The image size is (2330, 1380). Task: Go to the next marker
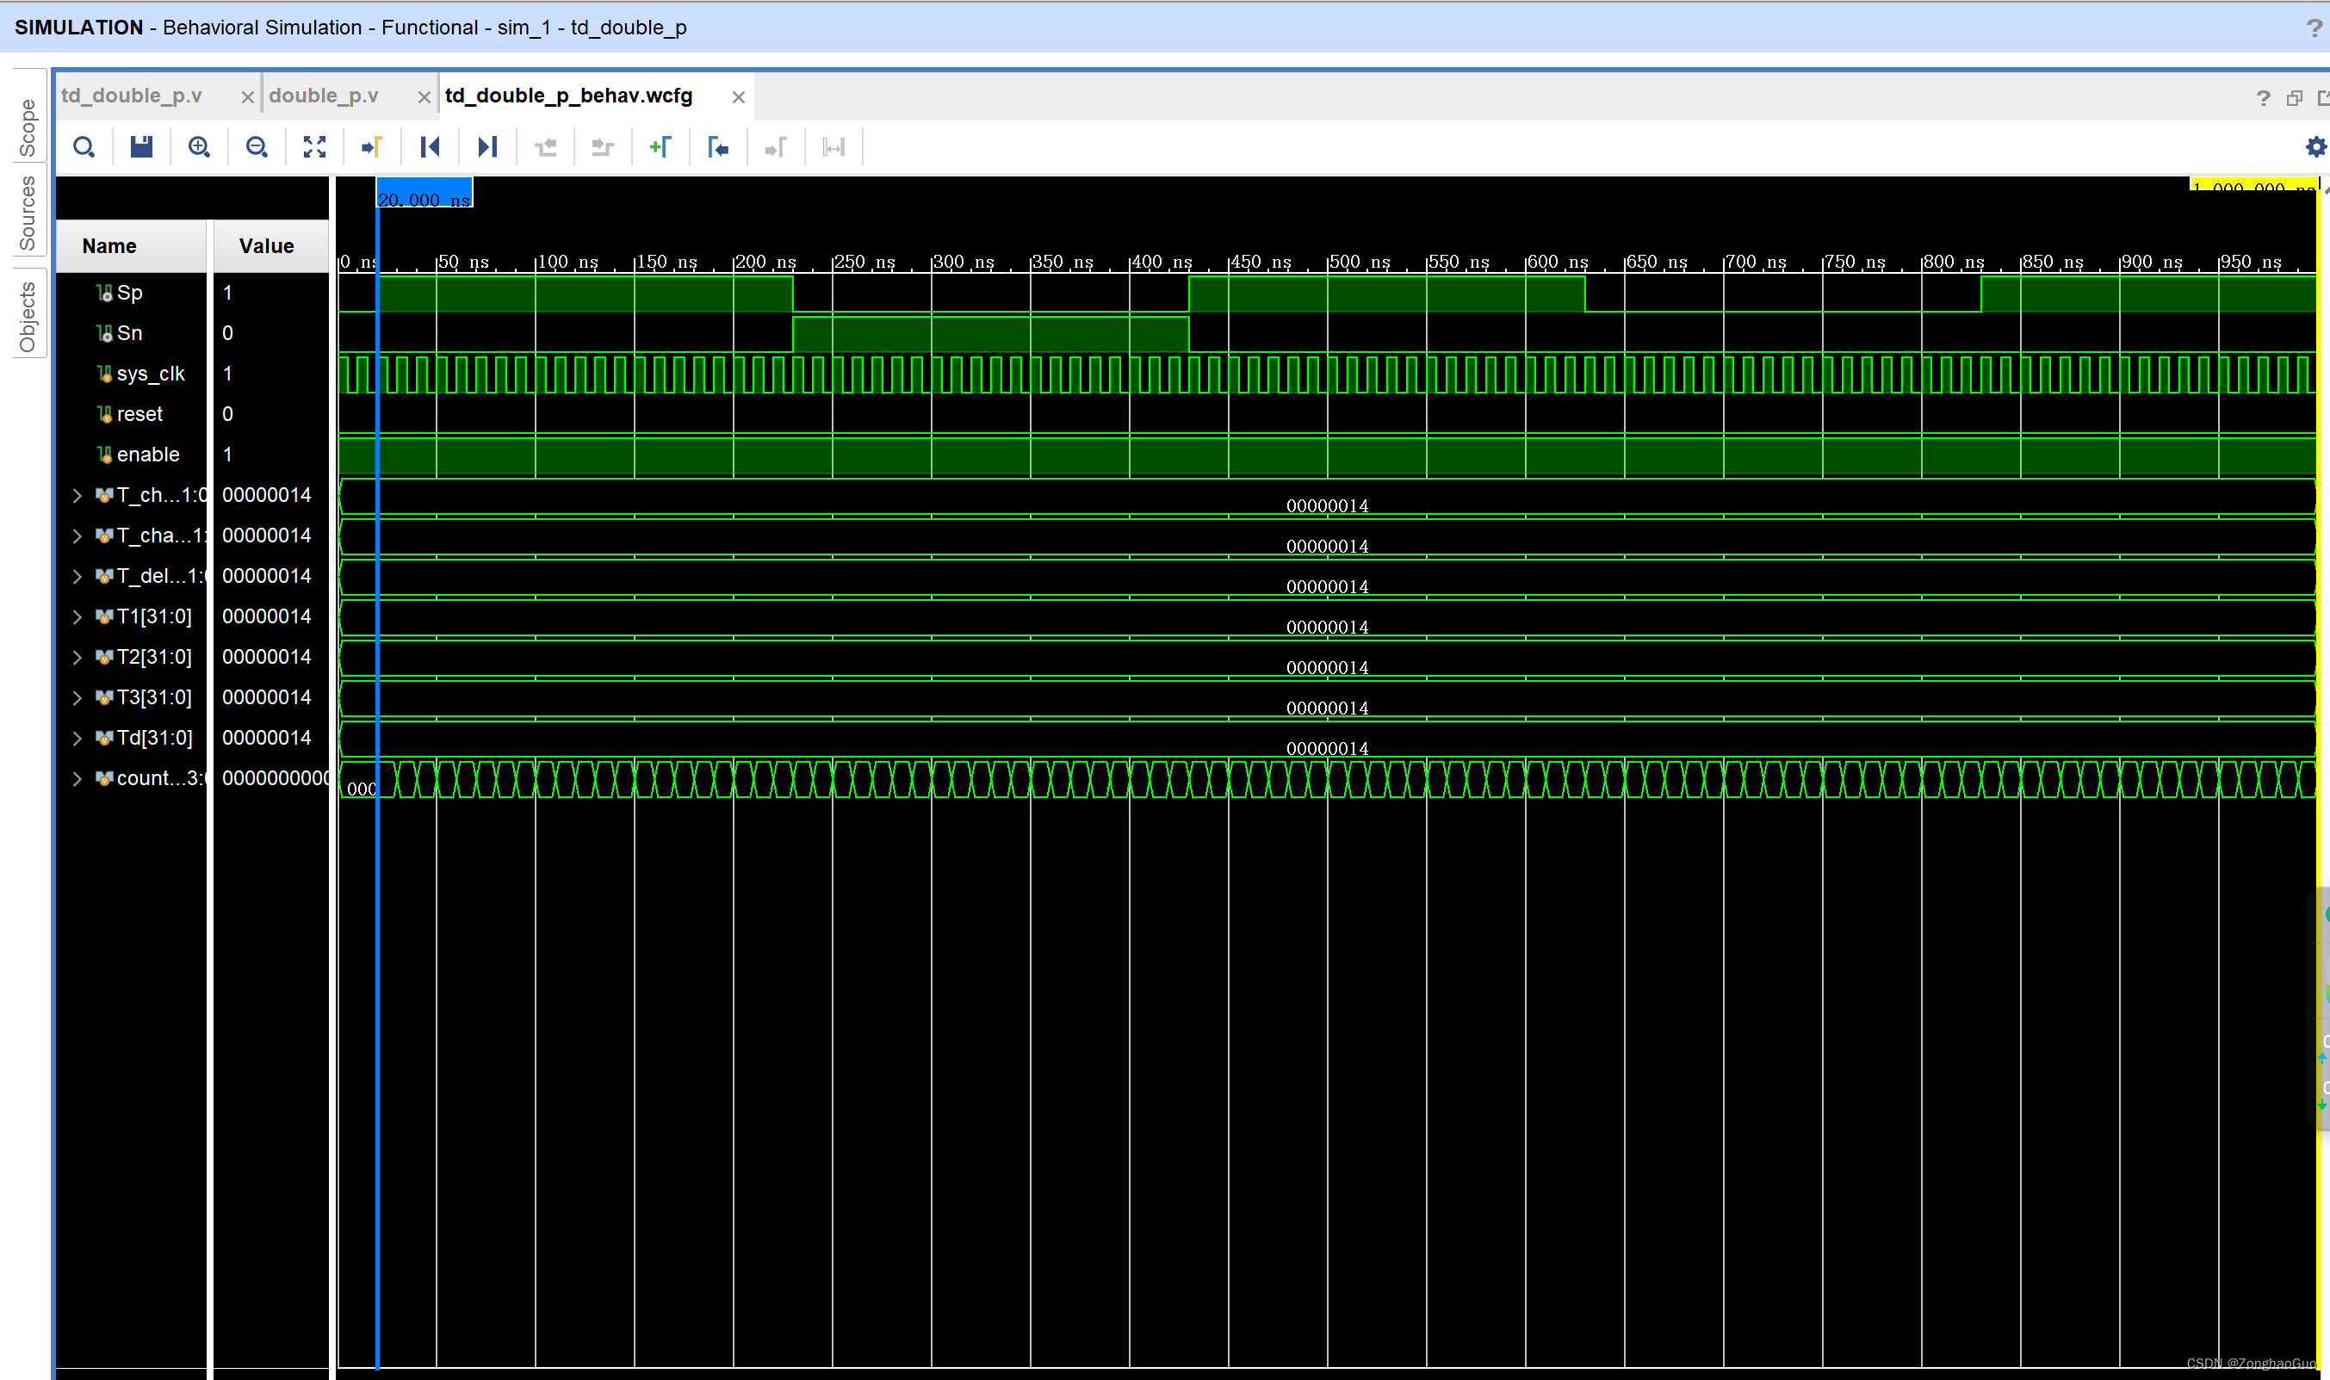(776, 147)
